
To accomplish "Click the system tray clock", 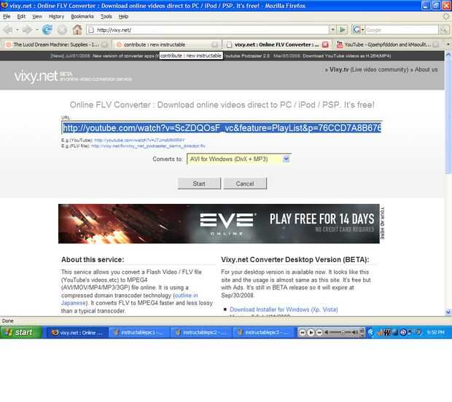I will (435, 333).
